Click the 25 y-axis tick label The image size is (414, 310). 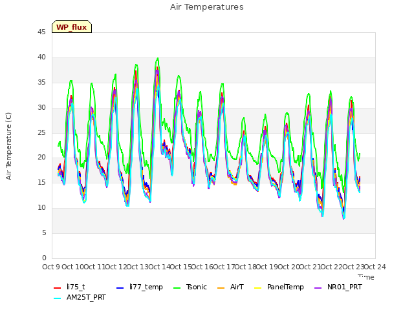[x=41, y=132]
